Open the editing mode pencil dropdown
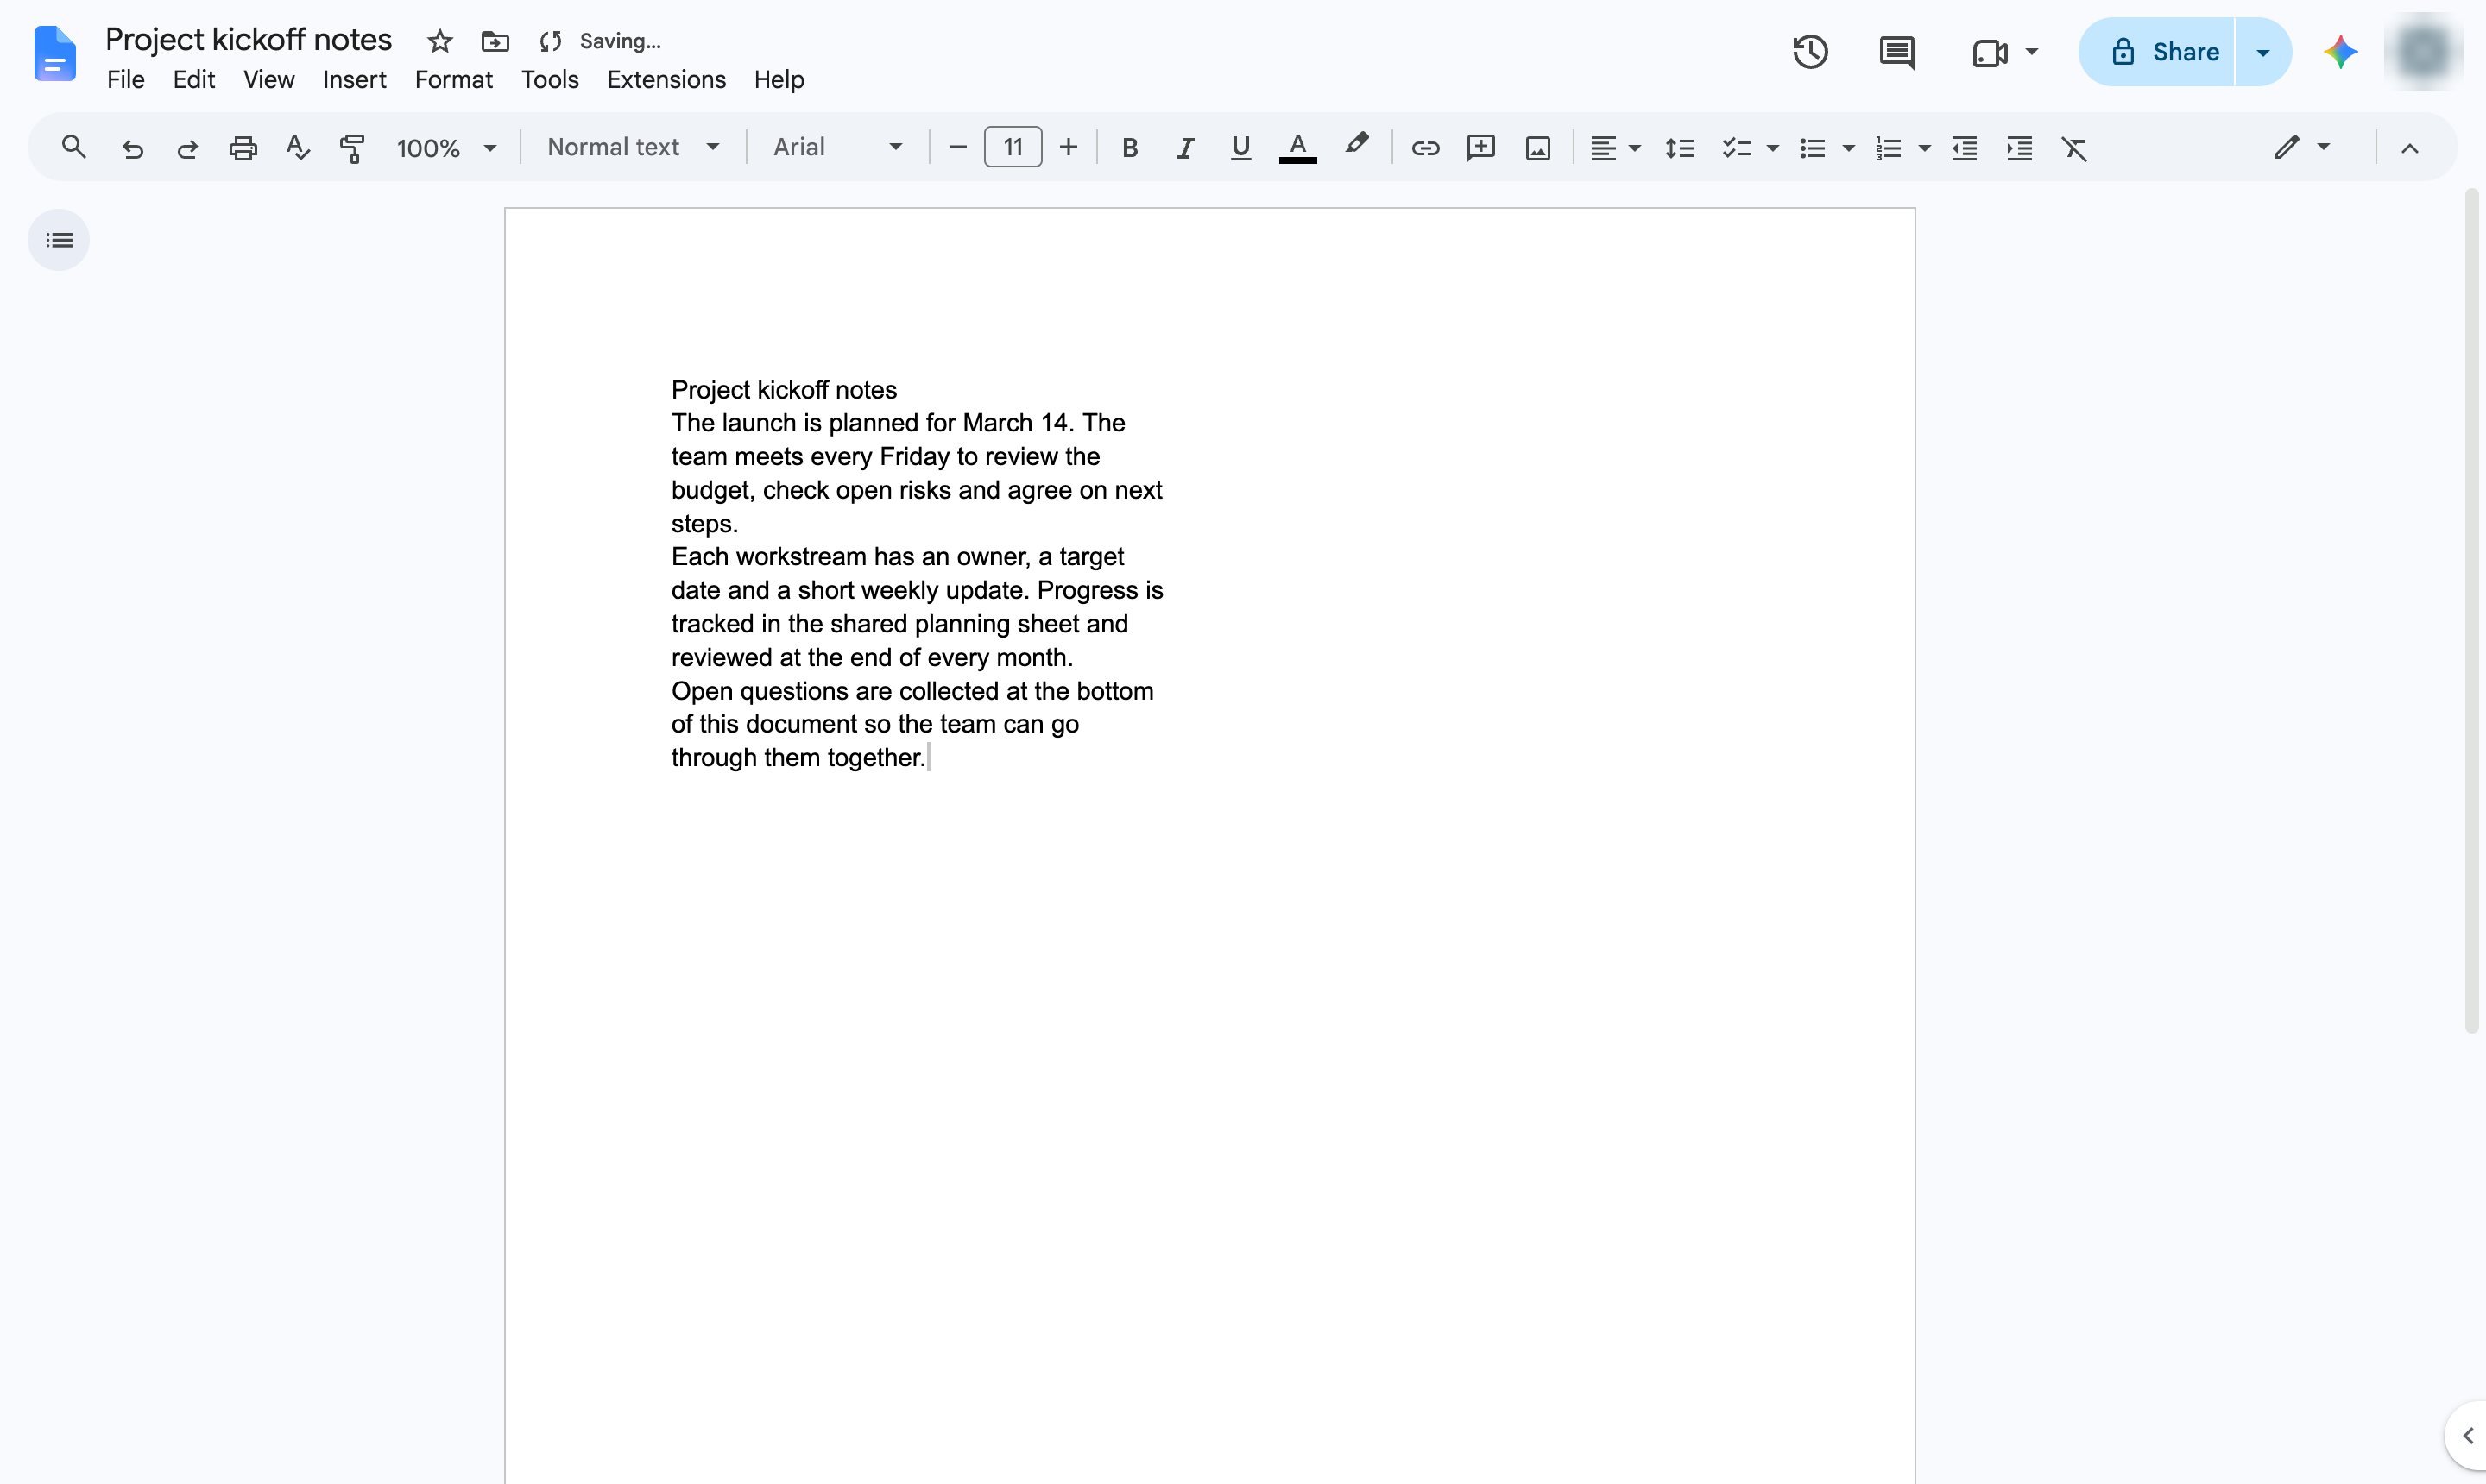The width and height of the screenshot is (2486, 1484). coord(2302,148)
